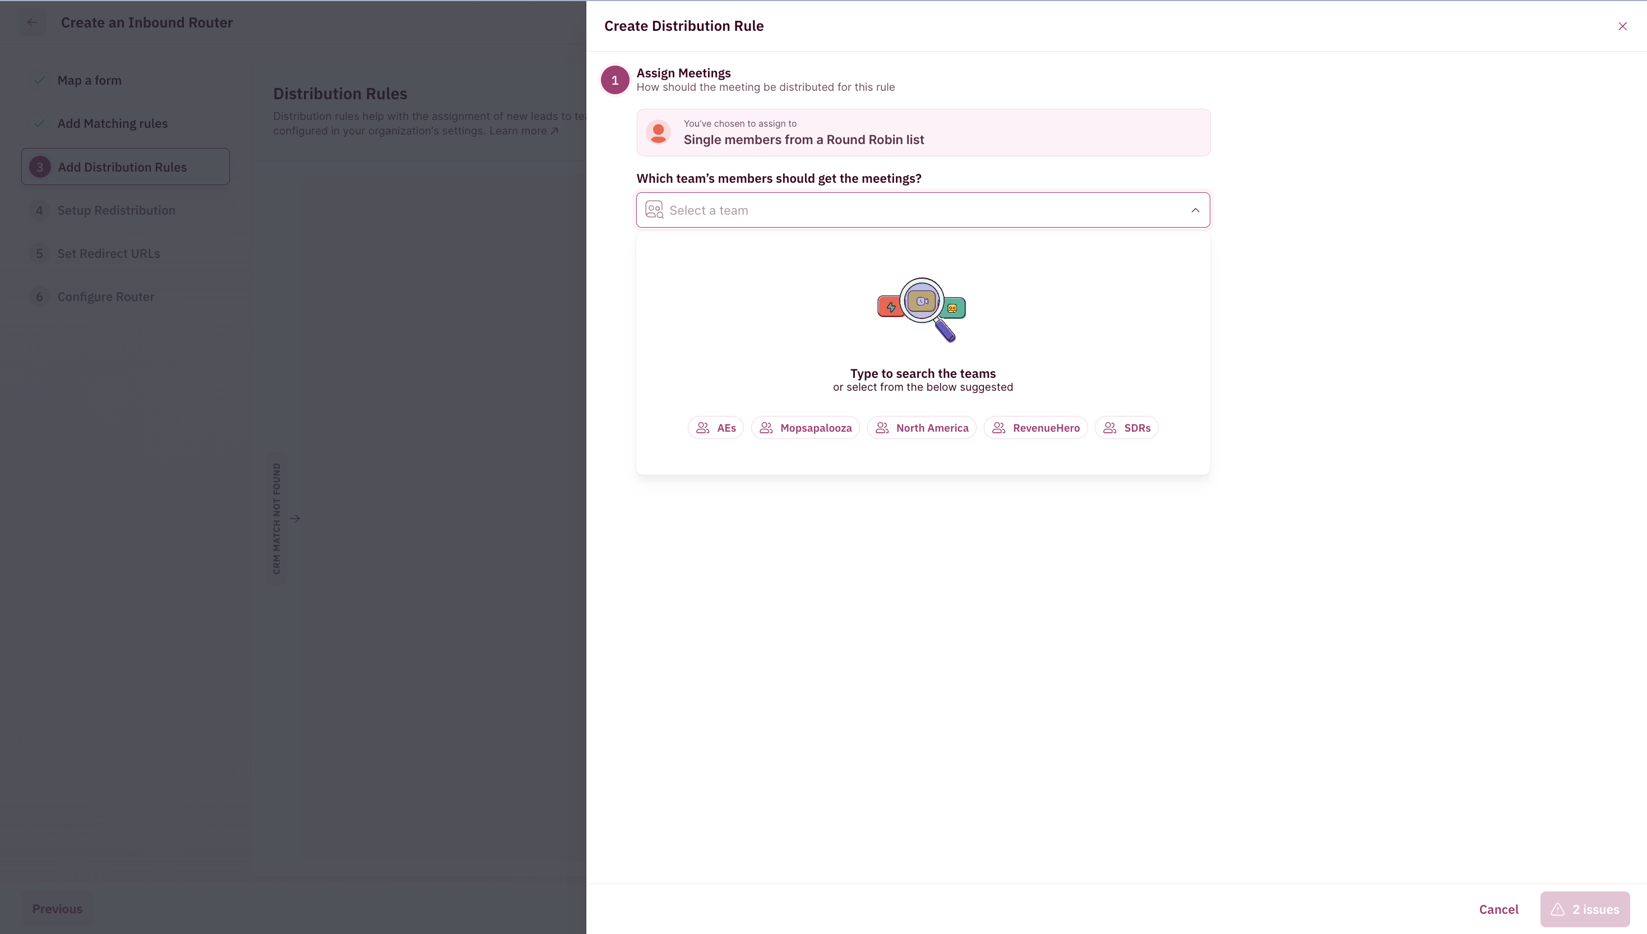Click step 3 number badge in sidebar
1647x934 pixels.
click(40, 167)
